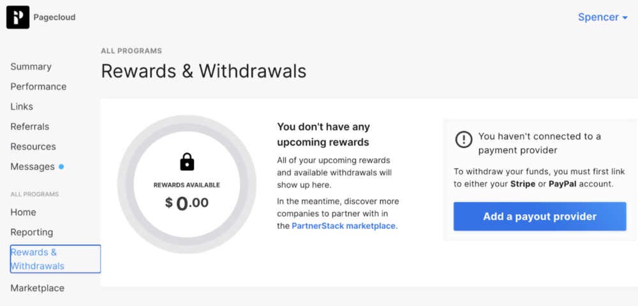The width and height of the screenshot is (638, 306).
Task: Open the Summary sidebar item
Action: tap(31, 67)
